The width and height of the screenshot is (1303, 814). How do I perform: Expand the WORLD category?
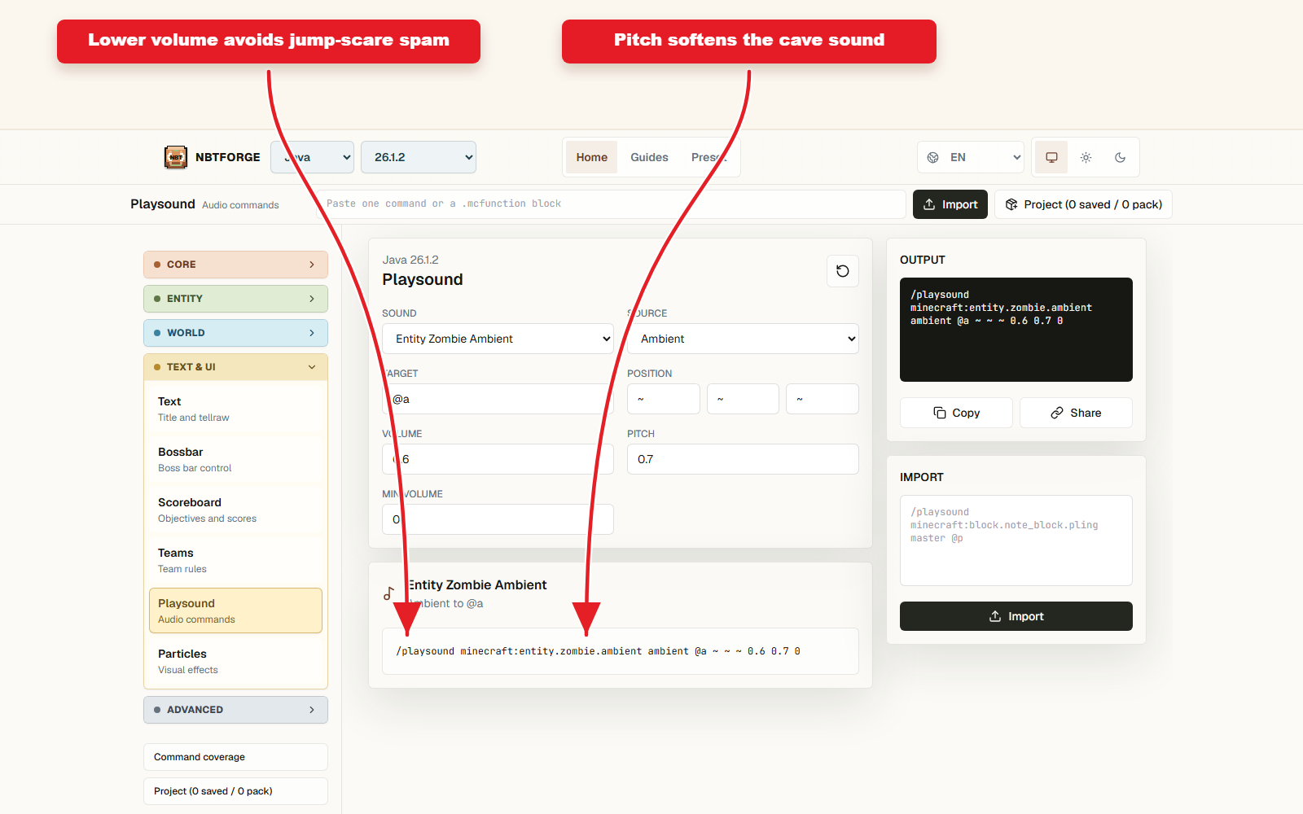coord(235,333)
